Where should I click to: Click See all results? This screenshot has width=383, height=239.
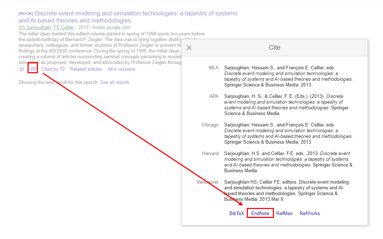(114, 82)
